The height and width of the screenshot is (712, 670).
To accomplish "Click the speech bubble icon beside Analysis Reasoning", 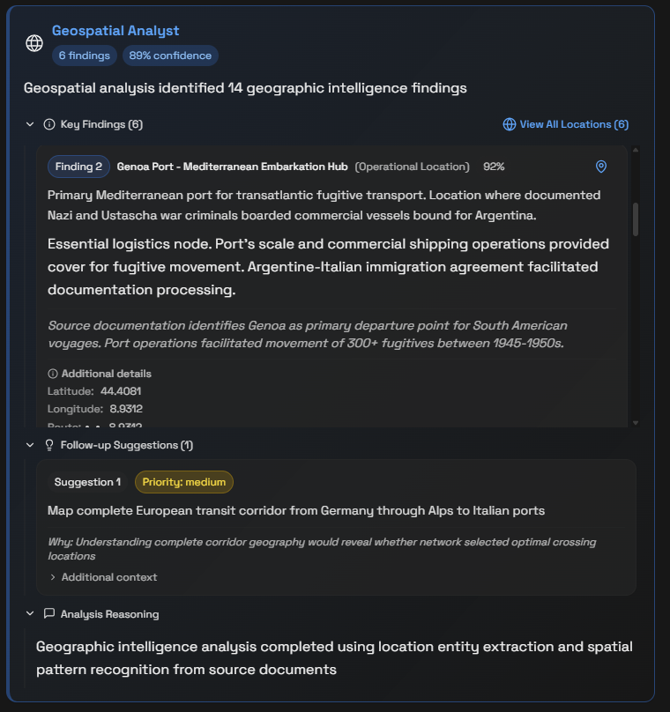I will pyautogui.click(x=48, y=614).
